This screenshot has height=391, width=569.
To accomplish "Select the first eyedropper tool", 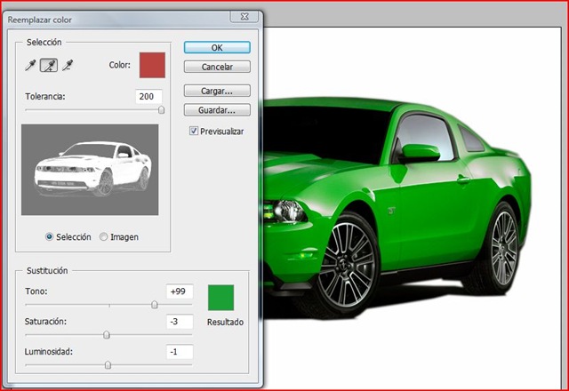I will 30,65.
